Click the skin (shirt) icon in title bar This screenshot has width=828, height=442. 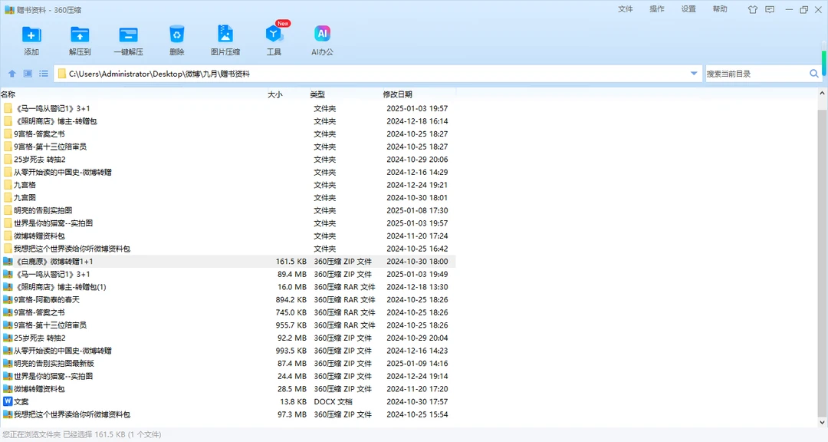[x=753, y=9]
